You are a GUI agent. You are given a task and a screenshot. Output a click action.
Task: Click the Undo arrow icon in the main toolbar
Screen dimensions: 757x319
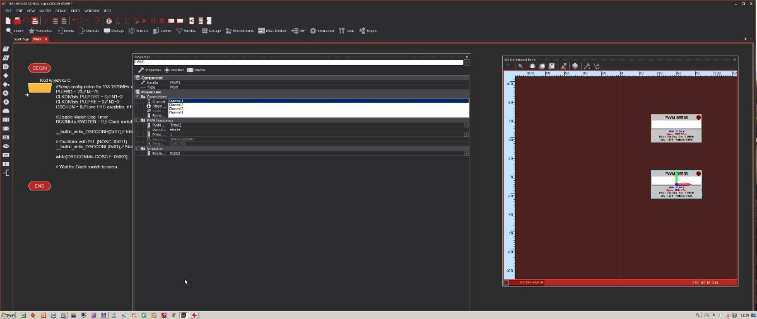pyautogui.click(x=75, y=21)
